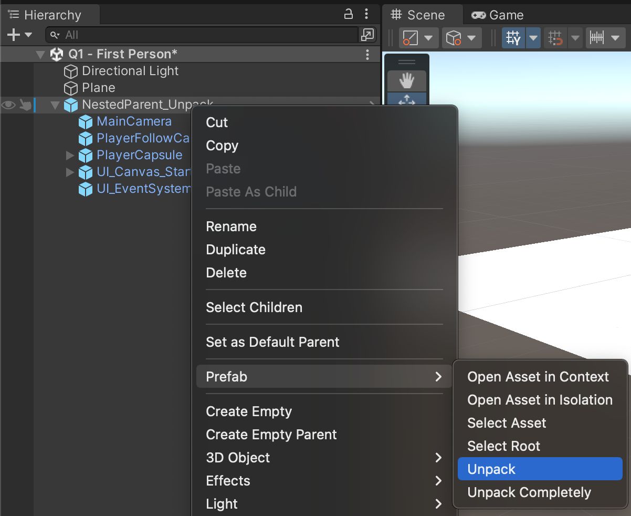Viewport: 631px width, 516px height.
Task: Click the MainCamera prefab cube icon
Action: point(85,122)
